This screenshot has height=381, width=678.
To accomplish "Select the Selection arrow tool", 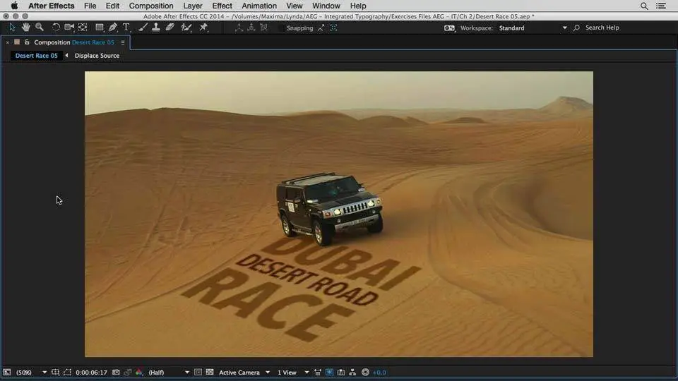I will pyautogui.click(x=12, y=28).
